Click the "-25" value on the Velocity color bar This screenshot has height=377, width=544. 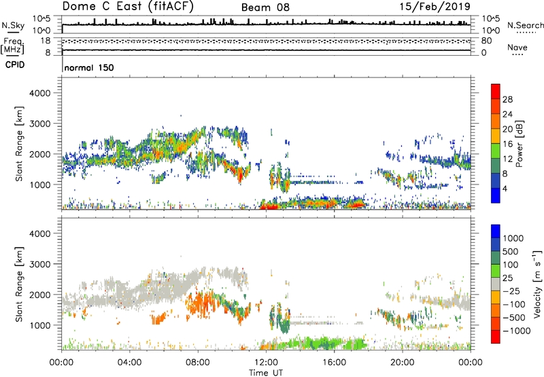[511, 291]
